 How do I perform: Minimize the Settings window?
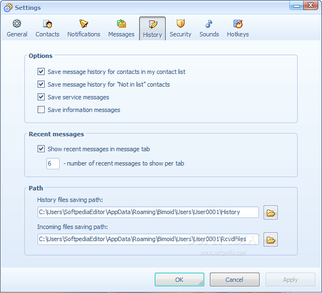[x=297, y=6]
